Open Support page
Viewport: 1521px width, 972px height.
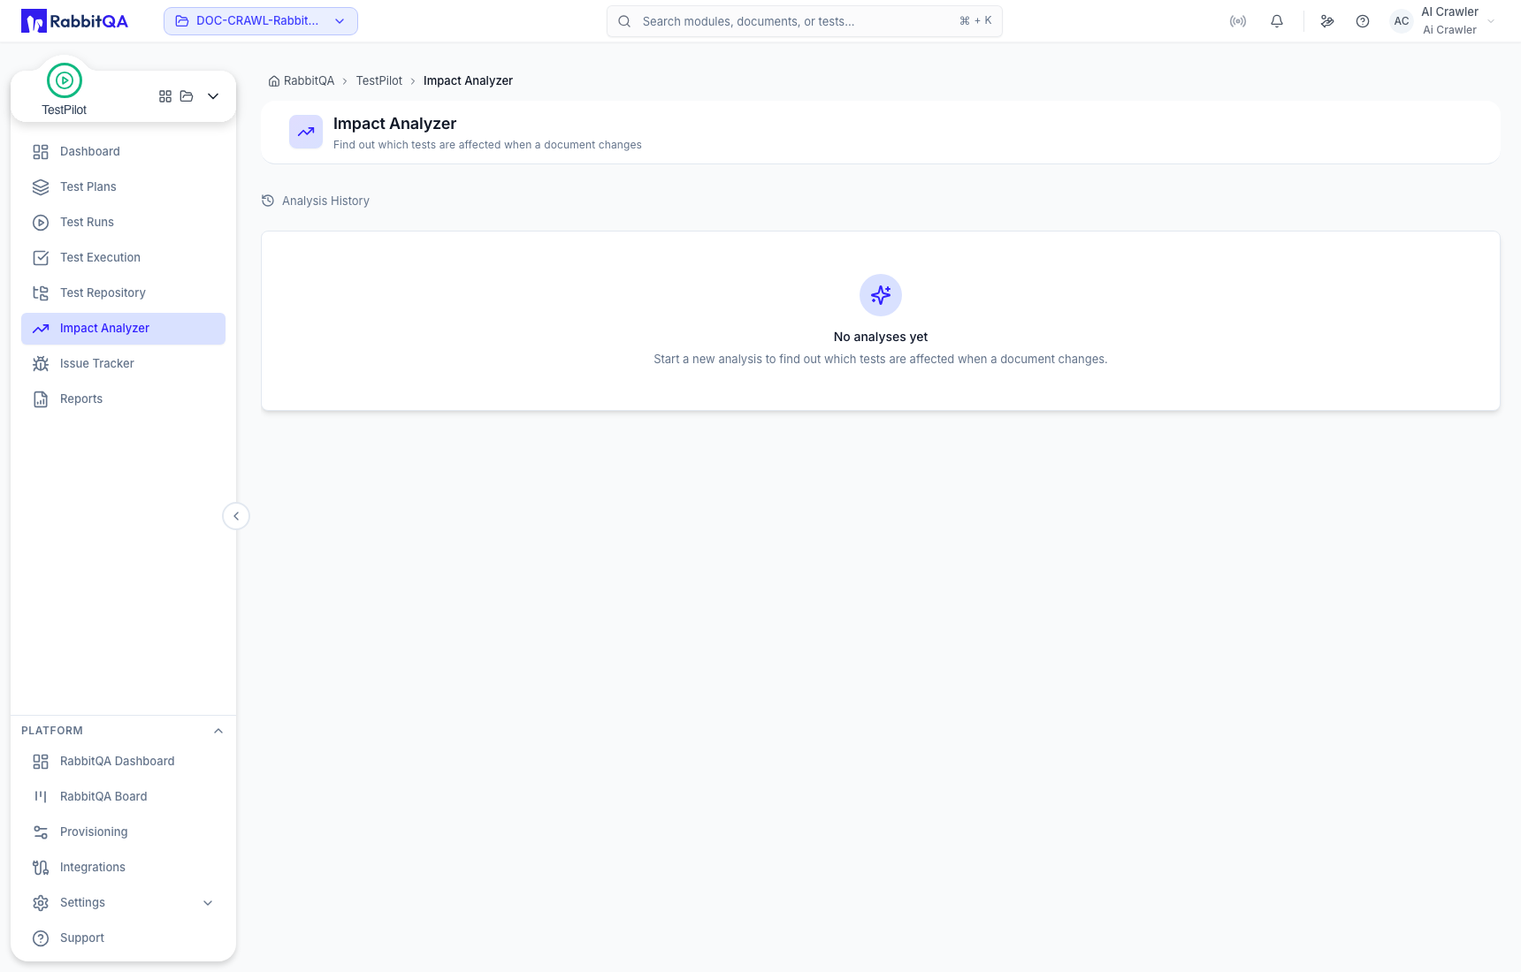123,938
